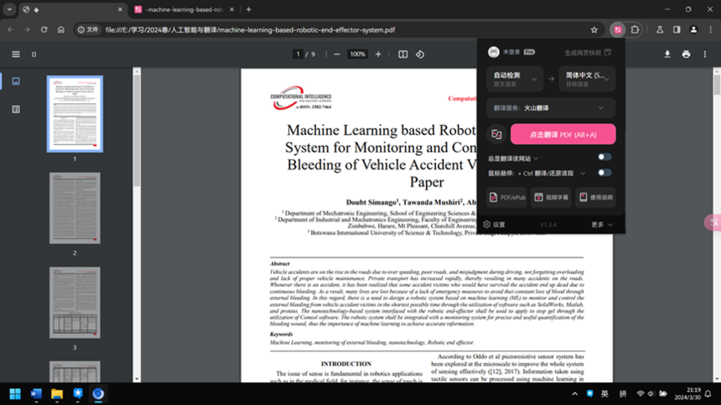Open the browser side panel
The image size is (721, 405).
coord(677,30)
